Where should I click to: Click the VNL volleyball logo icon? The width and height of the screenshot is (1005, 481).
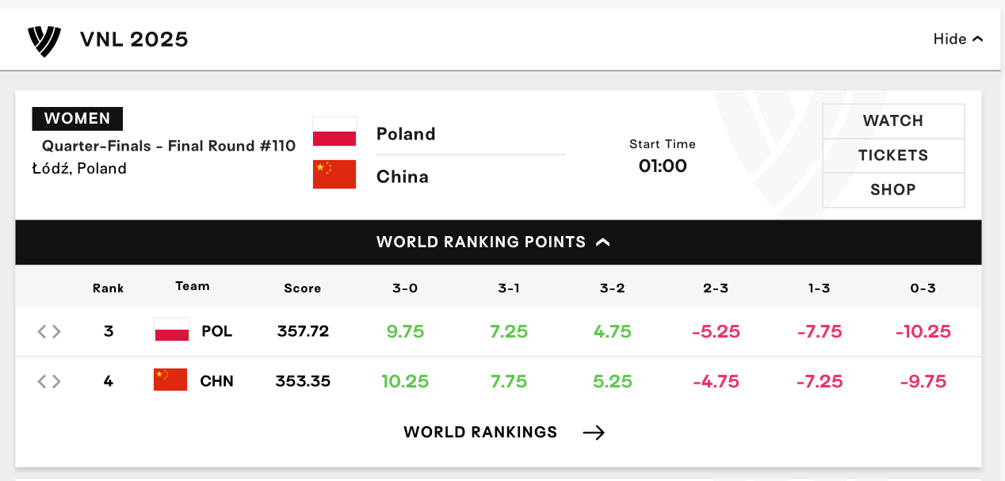point(44,40)
